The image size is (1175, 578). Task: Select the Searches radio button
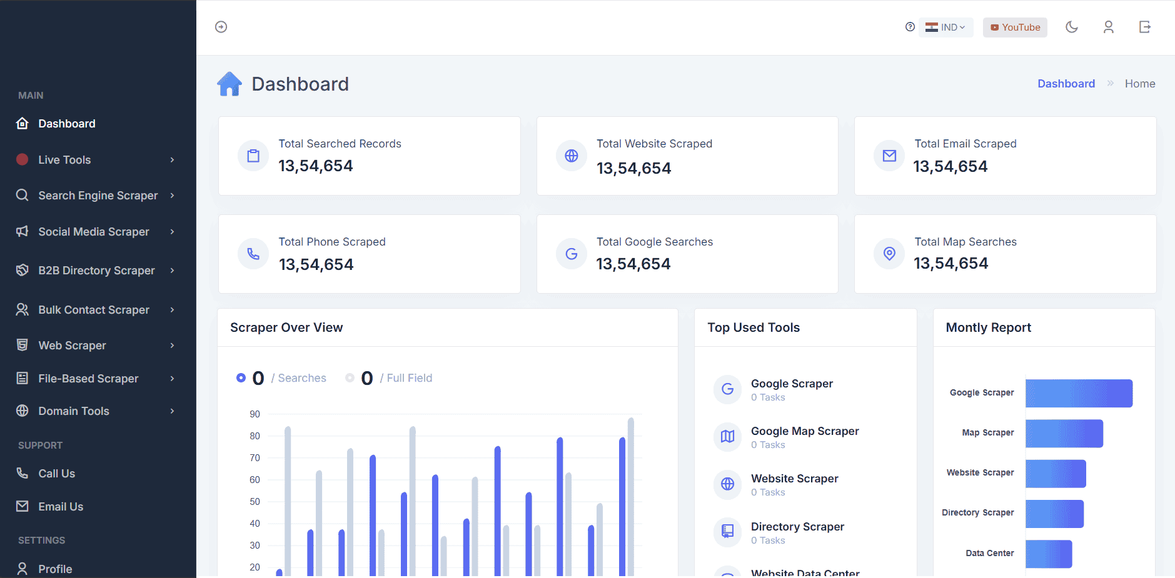[241, 377]
